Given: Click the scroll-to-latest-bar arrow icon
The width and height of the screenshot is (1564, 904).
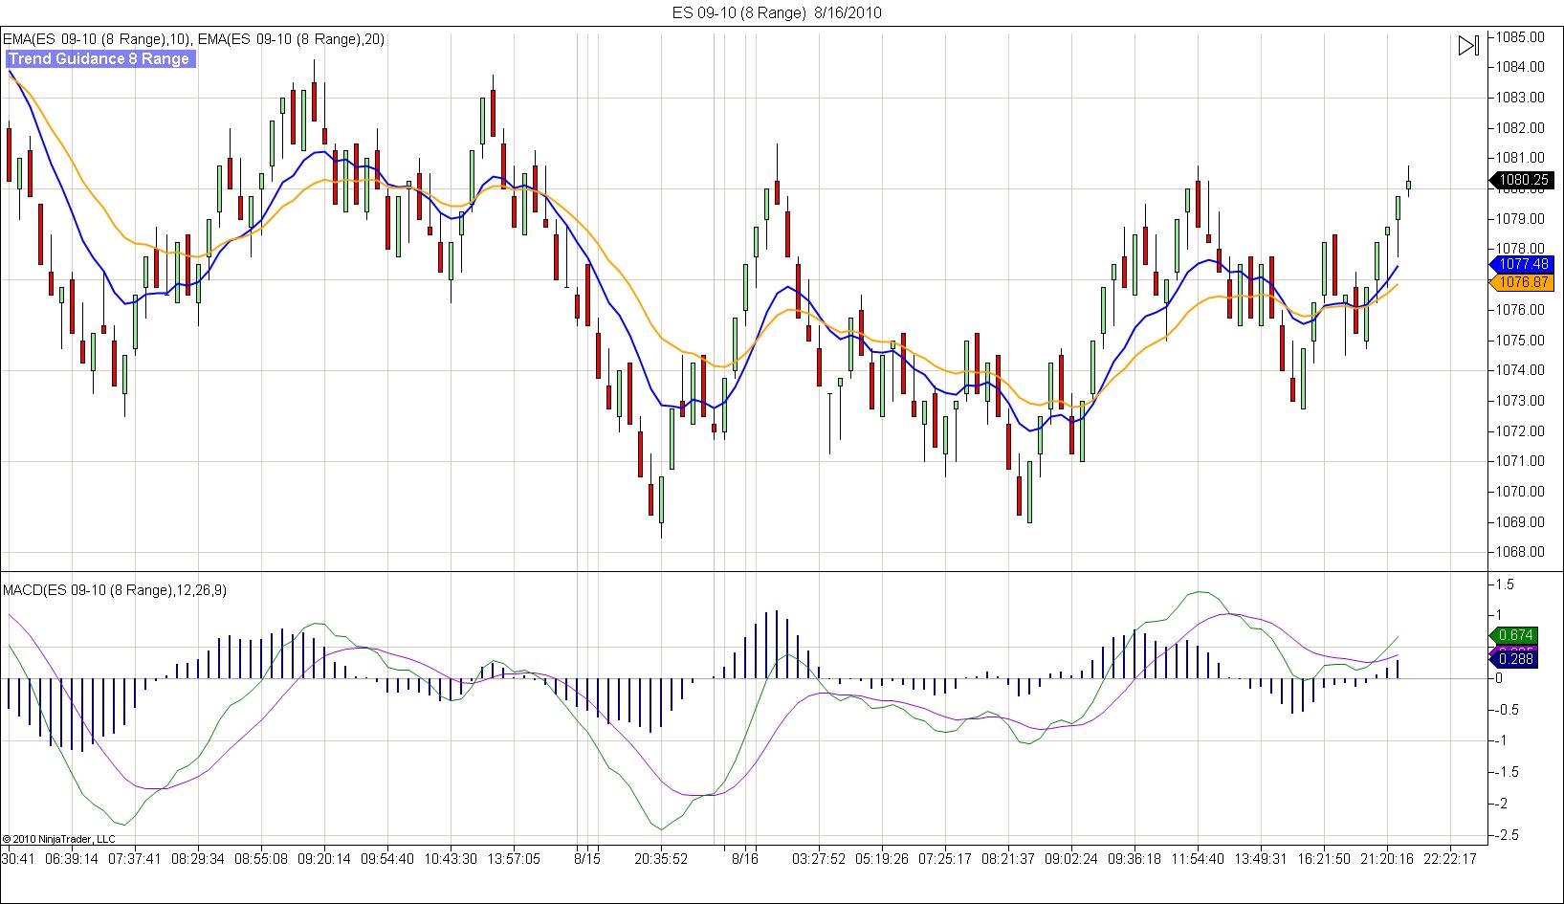Looking at the screenshot, I should (1468, 45).
